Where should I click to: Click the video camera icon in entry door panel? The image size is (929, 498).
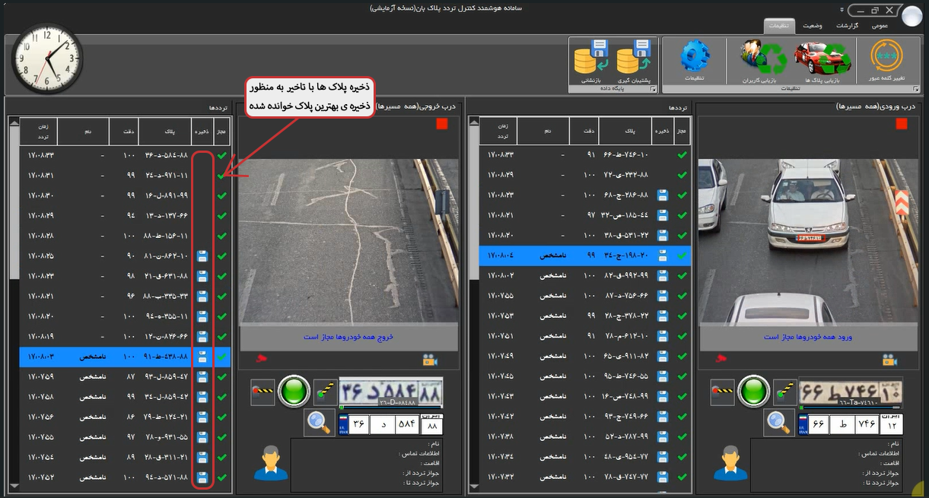[x=889, y=360]
